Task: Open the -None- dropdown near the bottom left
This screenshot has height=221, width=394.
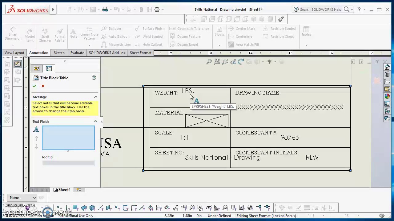Action: point(21,197)
